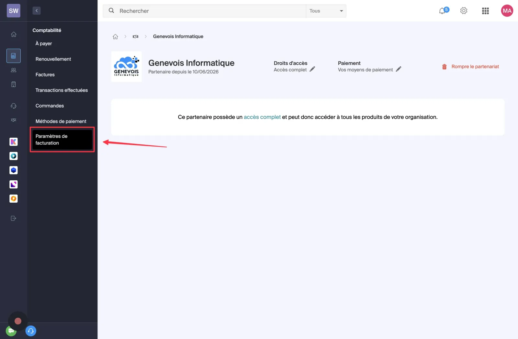Open the settings gear
Viewport: 518px width, 339px height.
464,11
